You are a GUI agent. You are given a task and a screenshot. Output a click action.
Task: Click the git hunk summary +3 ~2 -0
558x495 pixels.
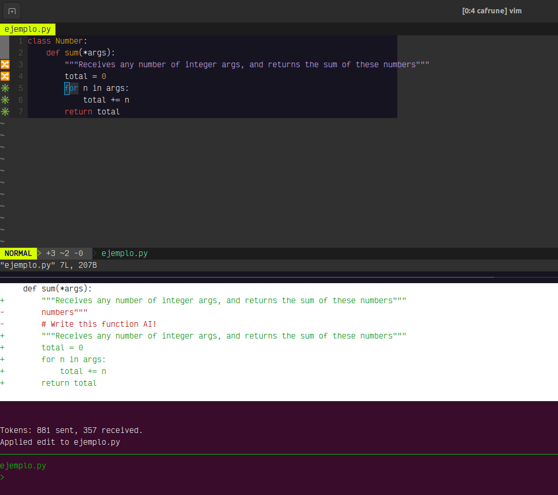click(64, 253)
